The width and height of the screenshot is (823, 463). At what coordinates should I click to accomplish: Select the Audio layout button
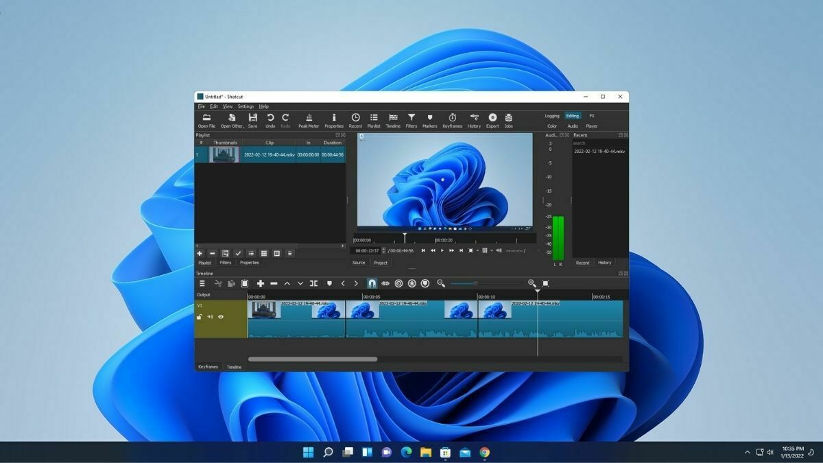click(573, 126)
